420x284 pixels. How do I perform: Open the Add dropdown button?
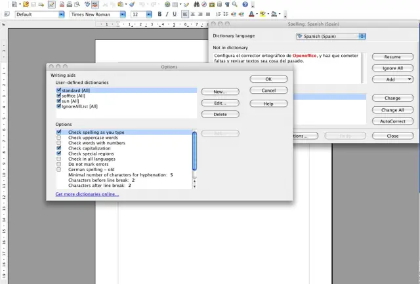pos(392,79)
